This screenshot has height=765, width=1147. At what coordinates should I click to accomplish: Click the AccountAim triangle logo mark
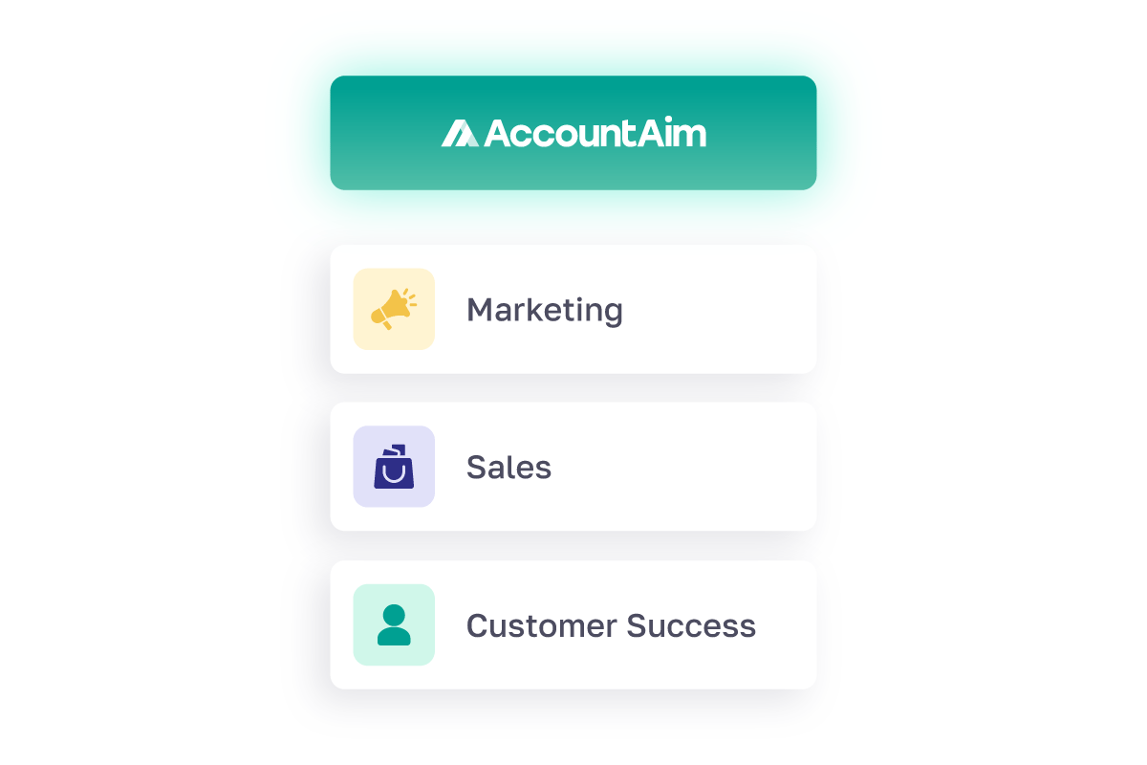460,133
